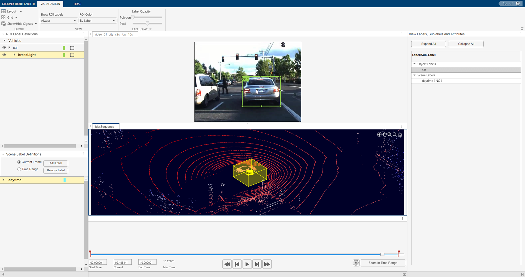Switch to the LIDAR tab
525x277 pixels.
tap(77, 4)
